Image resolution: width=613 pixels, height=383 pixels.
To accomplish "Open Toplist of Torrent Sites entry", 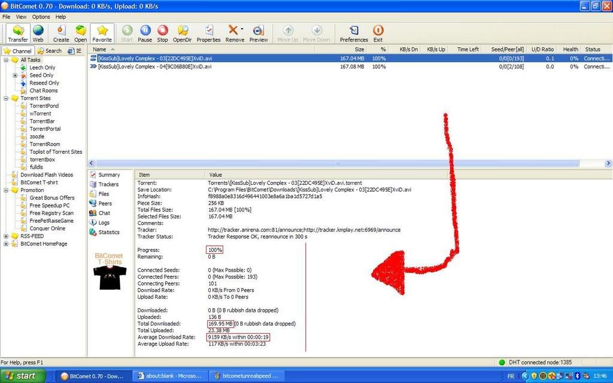I will (56, 151).
